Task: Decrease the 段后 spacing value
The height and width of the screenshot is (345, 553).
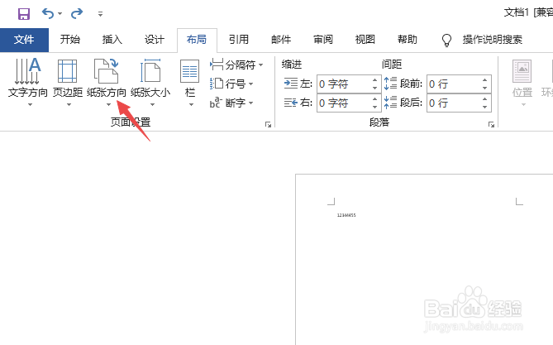Action: 485,107
